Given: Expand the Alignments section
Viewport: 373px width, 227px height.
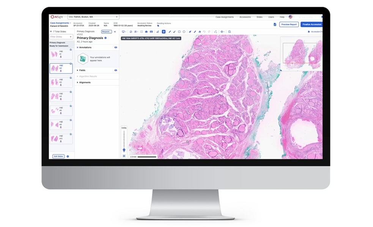Looking at the screenshot, I should click(x=77, y=82).
